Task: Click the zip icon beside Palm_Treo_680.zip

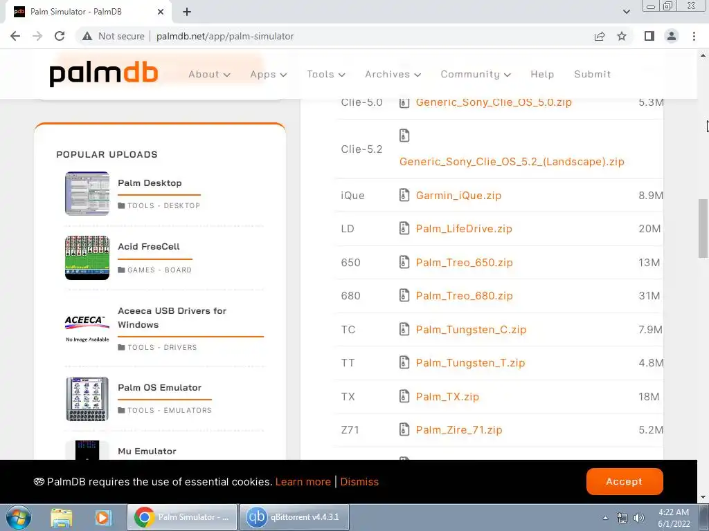Action: point(404,295)
